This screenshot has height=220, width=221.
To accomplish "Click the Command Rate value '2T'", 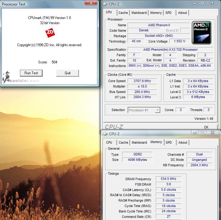I will [x=169, y=216].
